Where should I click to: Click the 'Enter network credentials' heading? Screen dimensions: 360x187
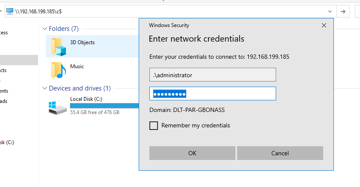196,39
